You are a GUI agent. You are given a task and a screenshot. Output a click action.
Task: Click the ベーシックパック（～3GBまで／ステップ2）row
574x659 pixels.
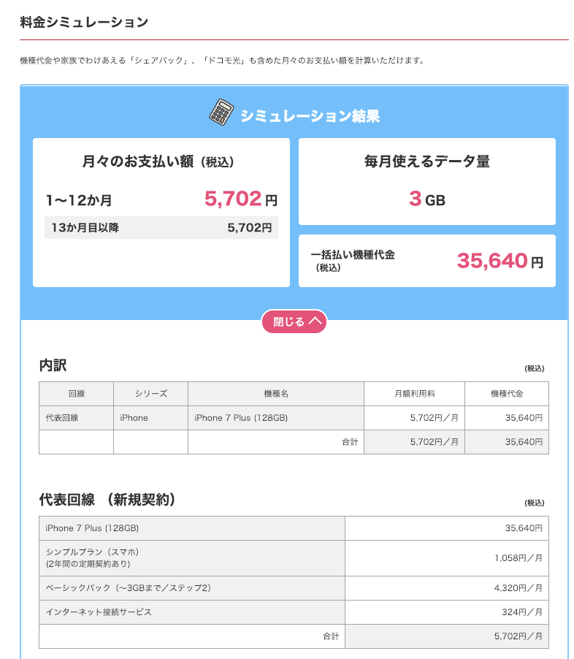pyautogui.click(x=190, y=587)
